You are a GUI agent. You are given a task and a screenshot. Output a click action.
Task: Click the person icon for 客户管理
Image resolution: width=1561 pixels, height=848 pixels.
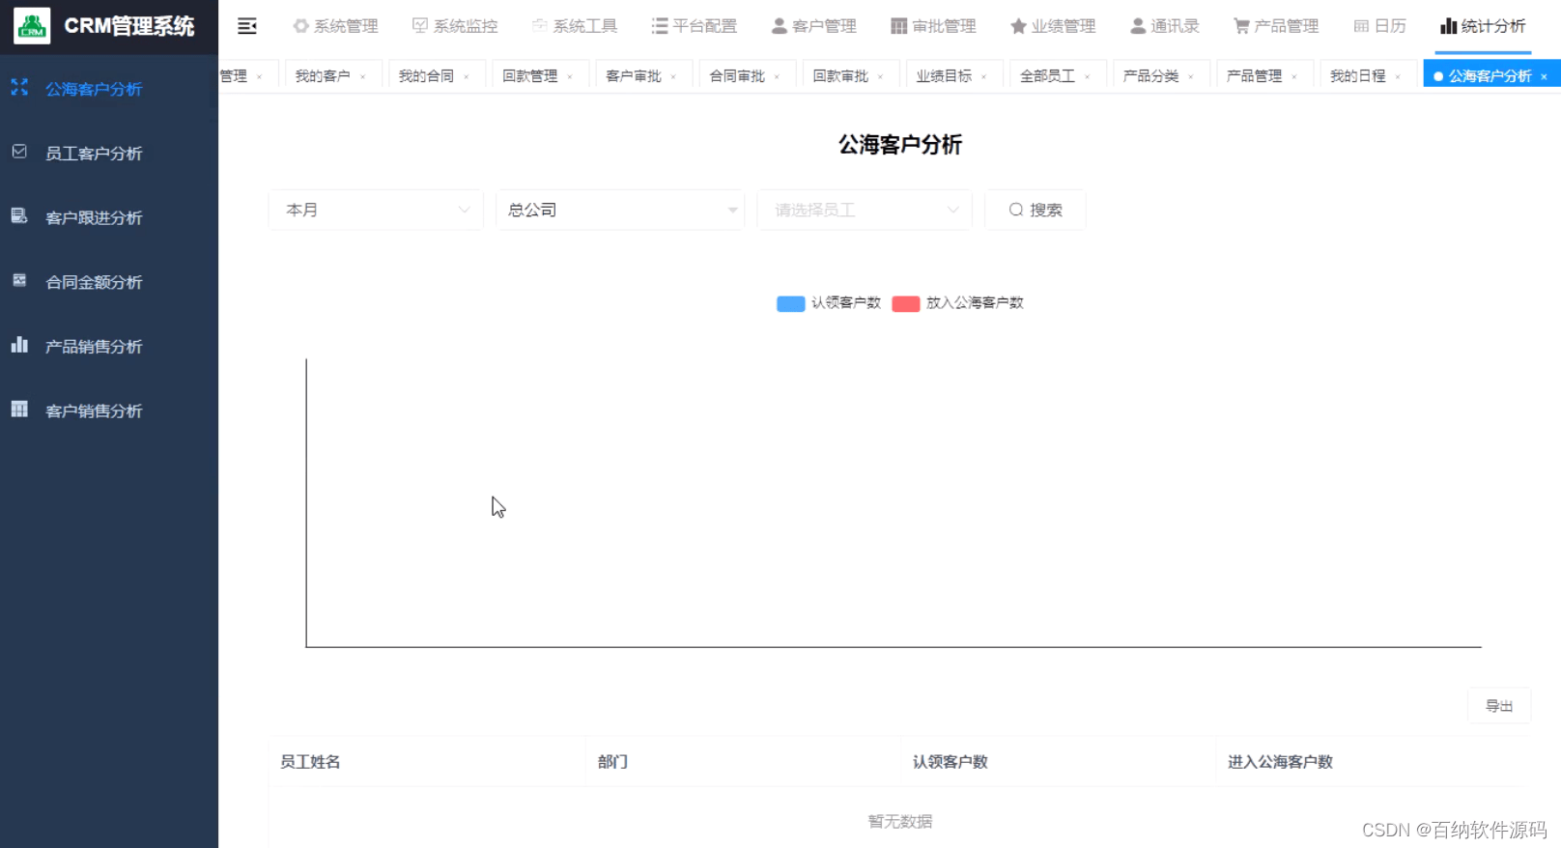point(779,26)
